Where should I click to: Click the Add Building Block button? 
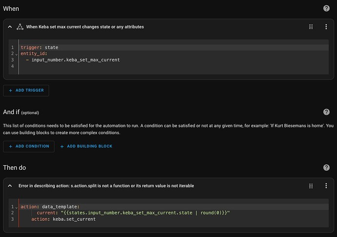pos(86,146)
